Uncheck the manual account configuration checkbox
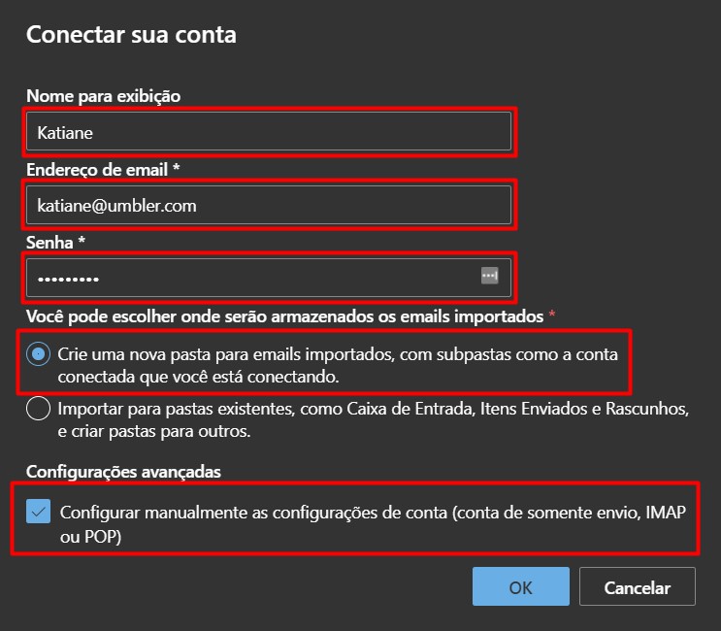Viewport: 721px width, 631px height. (38, 513)
